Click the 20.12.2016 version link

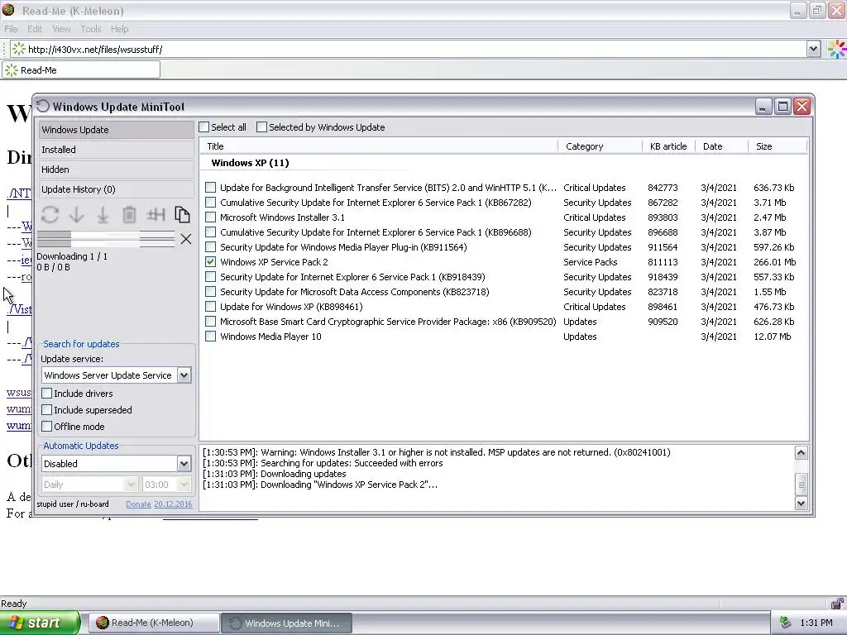173,504
